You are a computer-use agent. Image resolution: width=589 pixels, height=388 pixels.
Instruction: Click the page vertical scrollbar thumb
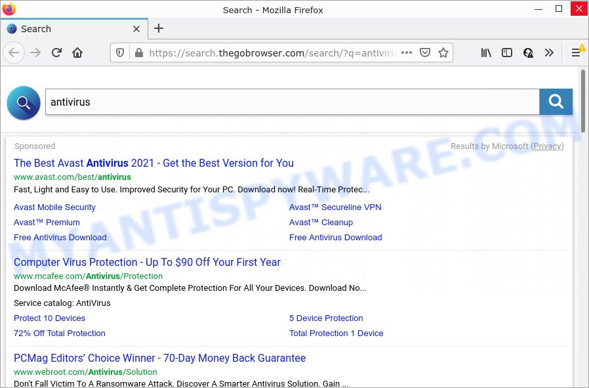[582, 100]
